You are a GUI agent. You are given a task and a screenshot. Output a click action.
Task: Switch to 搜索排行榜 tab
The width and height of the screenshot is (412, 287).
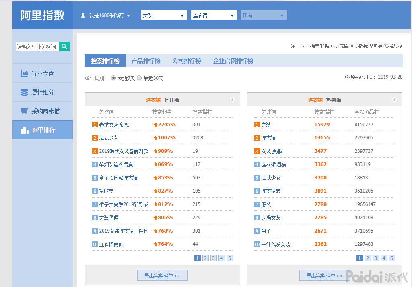(x=105, y=61)
